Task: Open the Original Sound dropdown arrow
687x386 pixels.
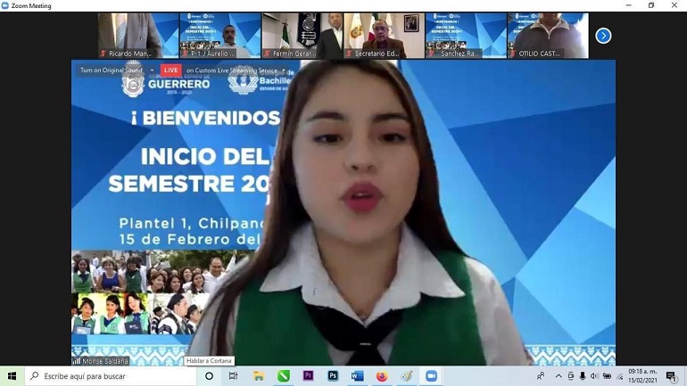Action: 152,70
